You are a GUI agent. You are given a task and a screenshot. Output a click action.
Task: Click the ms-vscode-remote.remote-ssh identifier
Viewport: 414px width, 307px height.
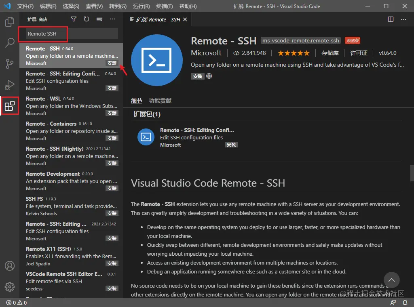pos(301,41)
